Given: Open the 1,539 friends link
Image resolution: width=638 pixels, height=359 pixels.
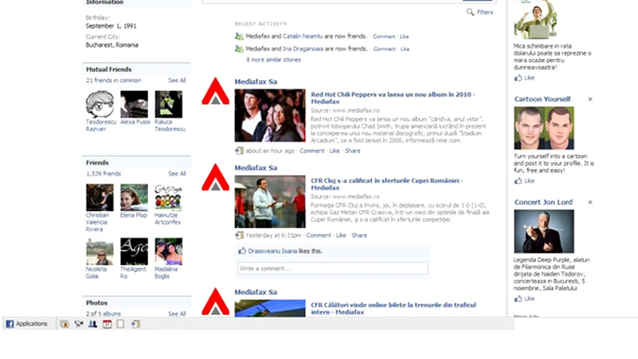Looking at the screenshot, I should (104, 174).
